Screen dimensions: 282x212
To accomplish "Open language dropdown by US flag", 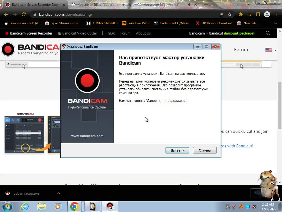I will [x=271, y=50].
